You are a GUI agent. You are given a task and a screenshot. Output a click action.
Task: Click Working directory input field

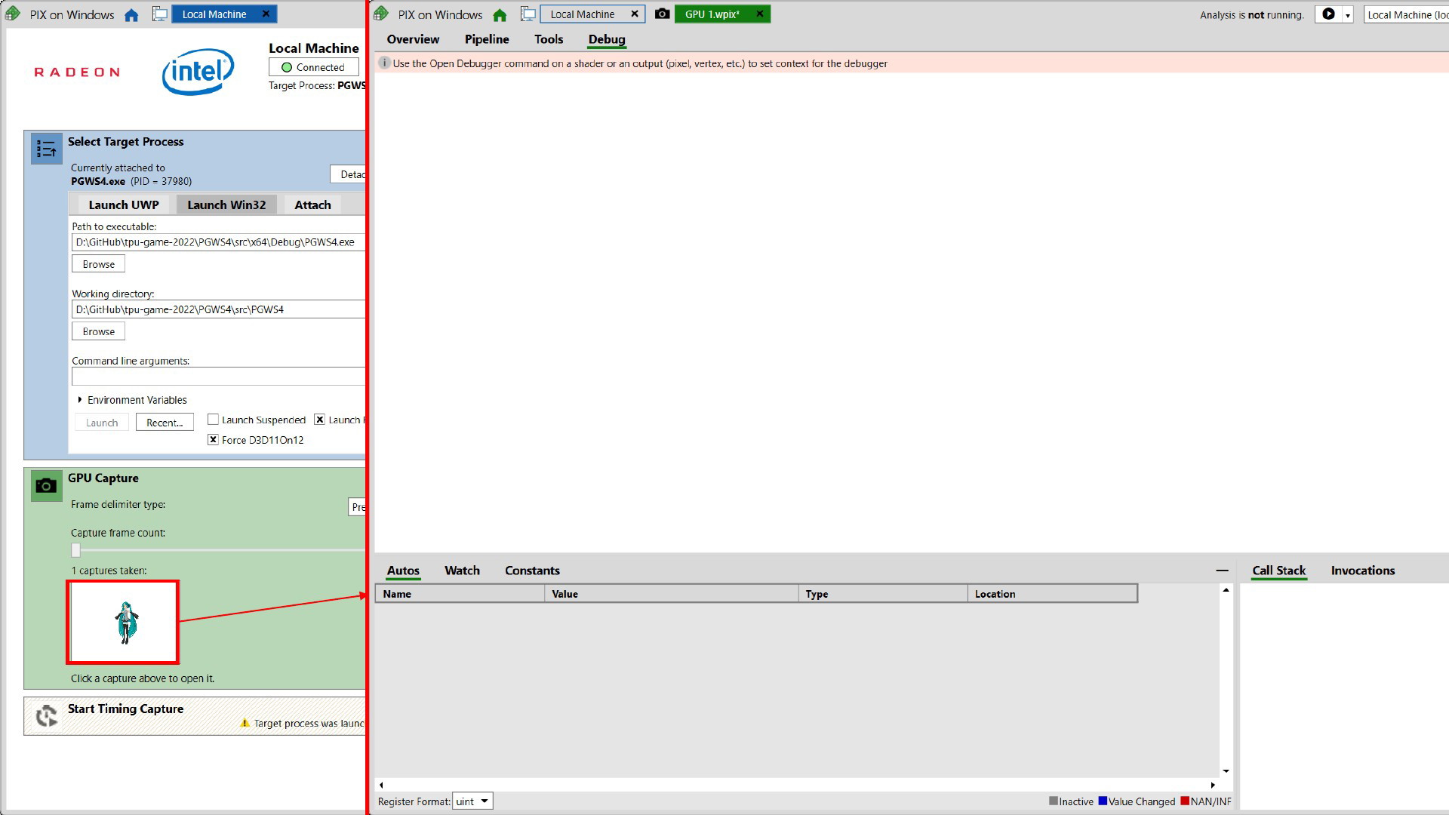(218, 309)
